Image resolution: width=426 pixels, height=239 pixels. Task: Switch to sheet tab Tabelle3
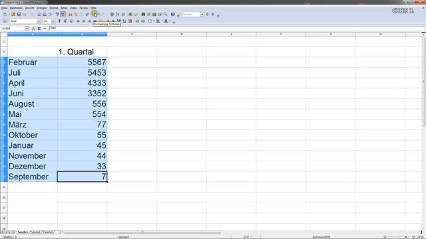click(x=48, y=232)
